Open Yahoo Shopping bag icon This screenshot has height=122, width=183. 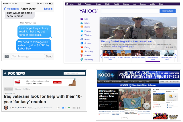click(x=82, y=51)
